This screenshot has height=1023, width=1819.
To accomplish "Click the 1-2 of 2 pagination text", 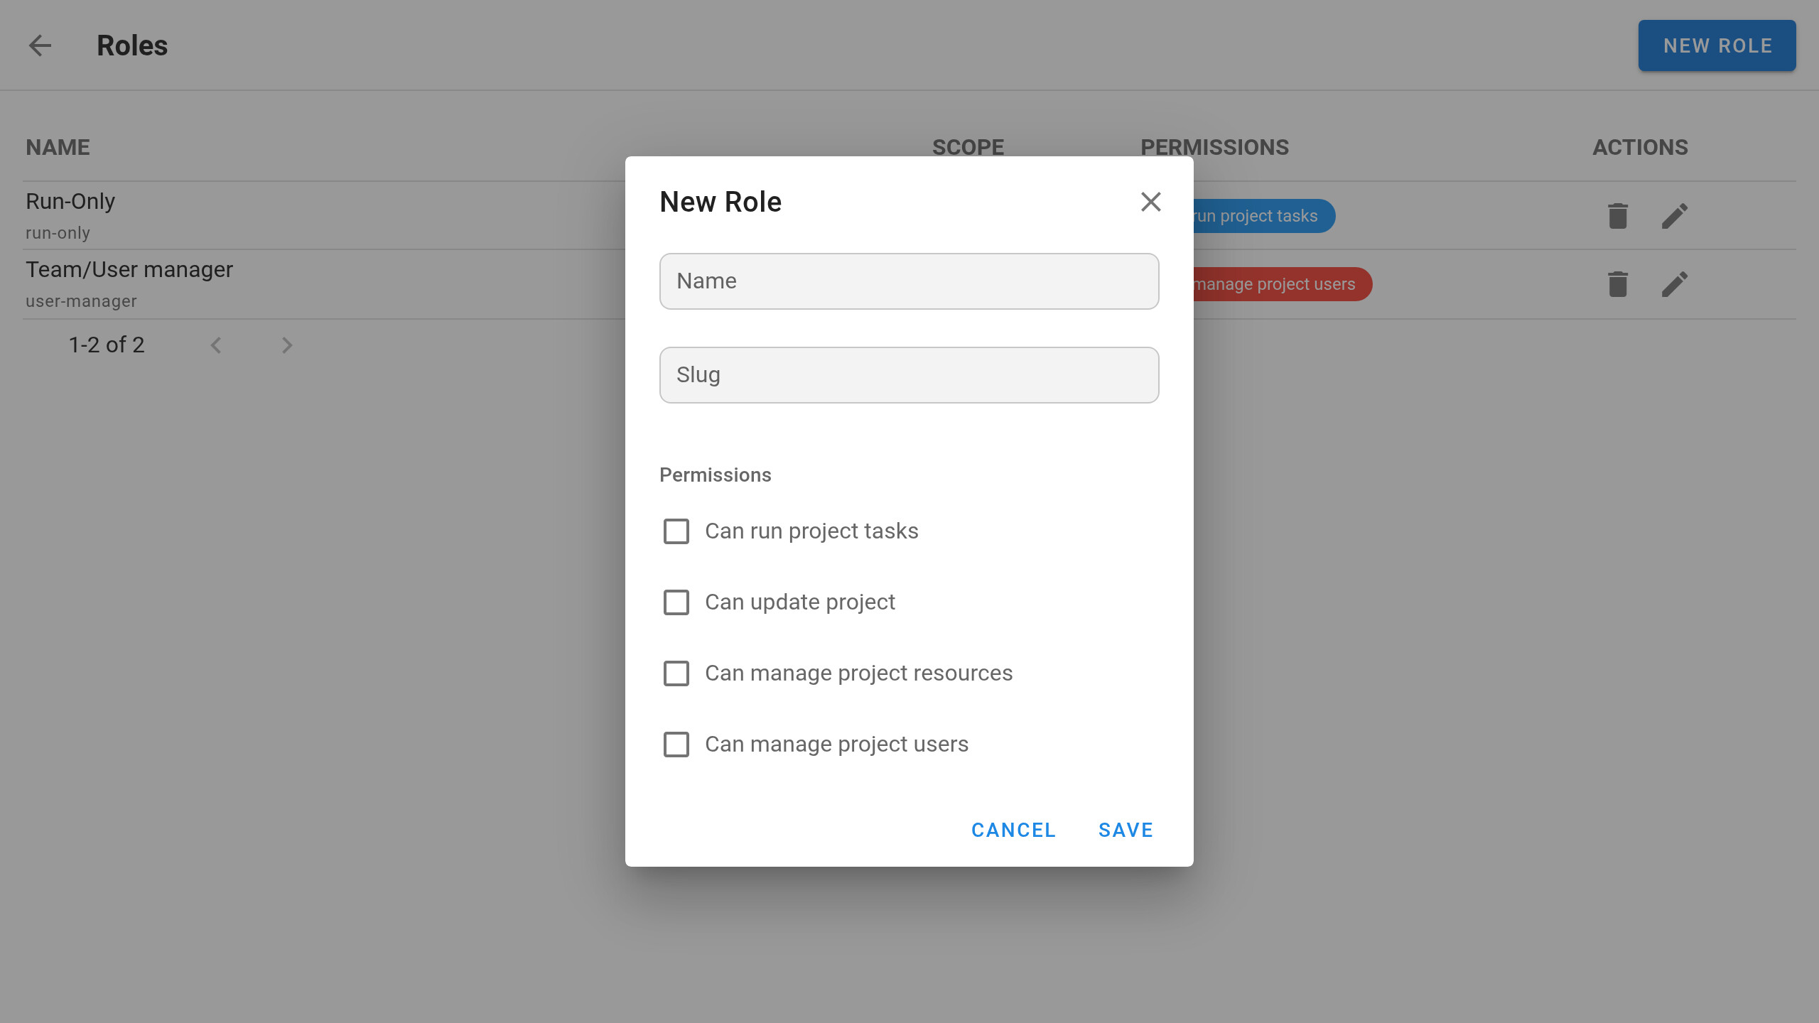I will (x=107, y=345).
